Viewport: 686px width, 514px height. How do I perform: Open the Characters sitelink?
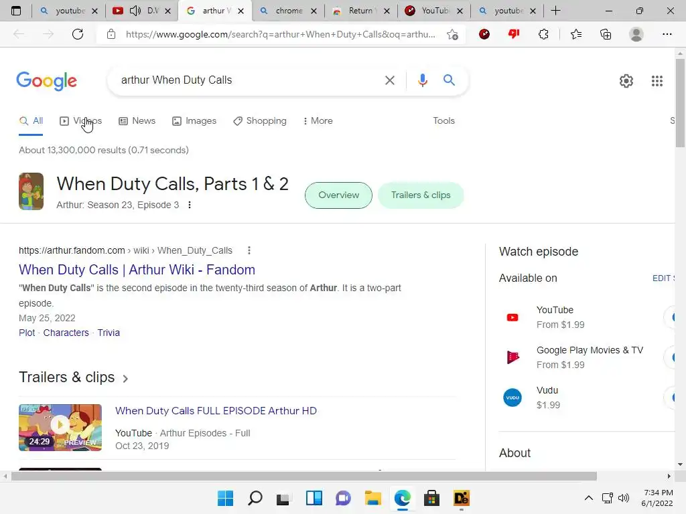point(66,333)
